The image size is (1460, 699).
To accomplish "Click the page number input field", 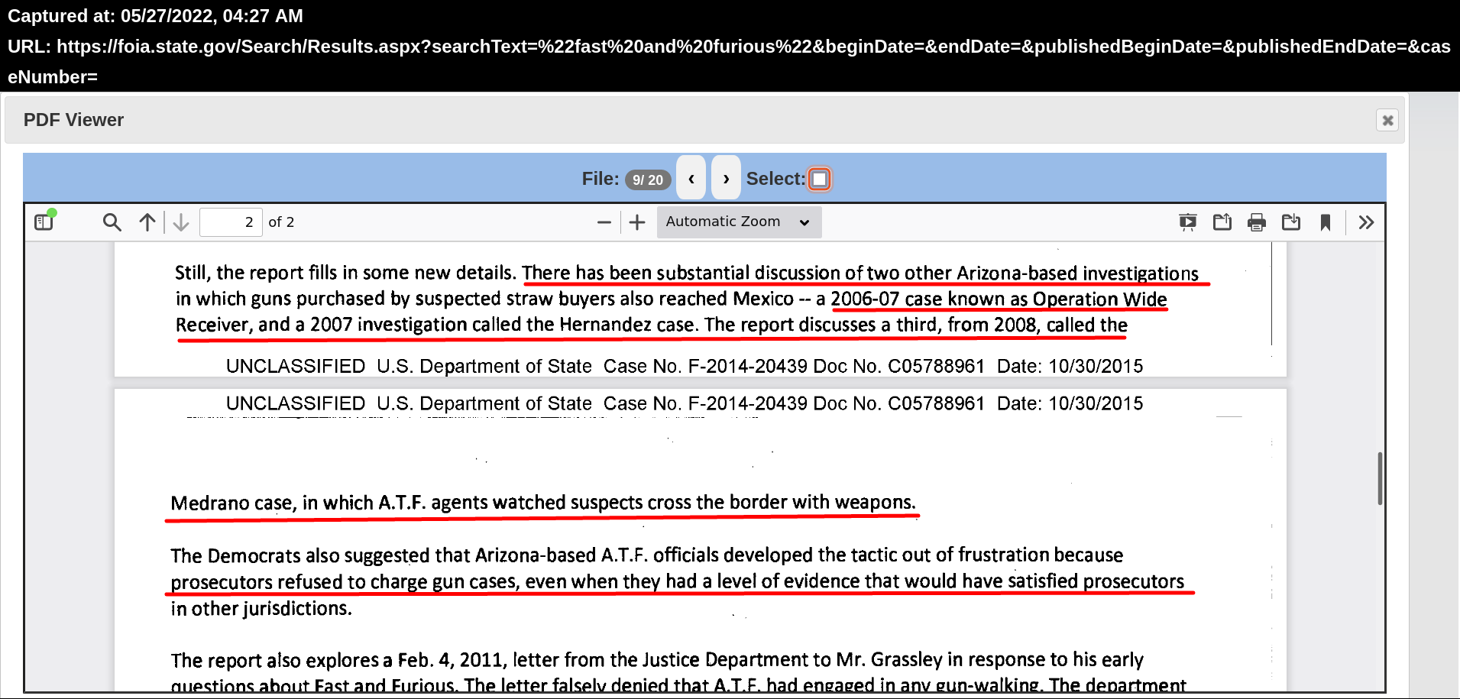I will [x=231, y=222].
